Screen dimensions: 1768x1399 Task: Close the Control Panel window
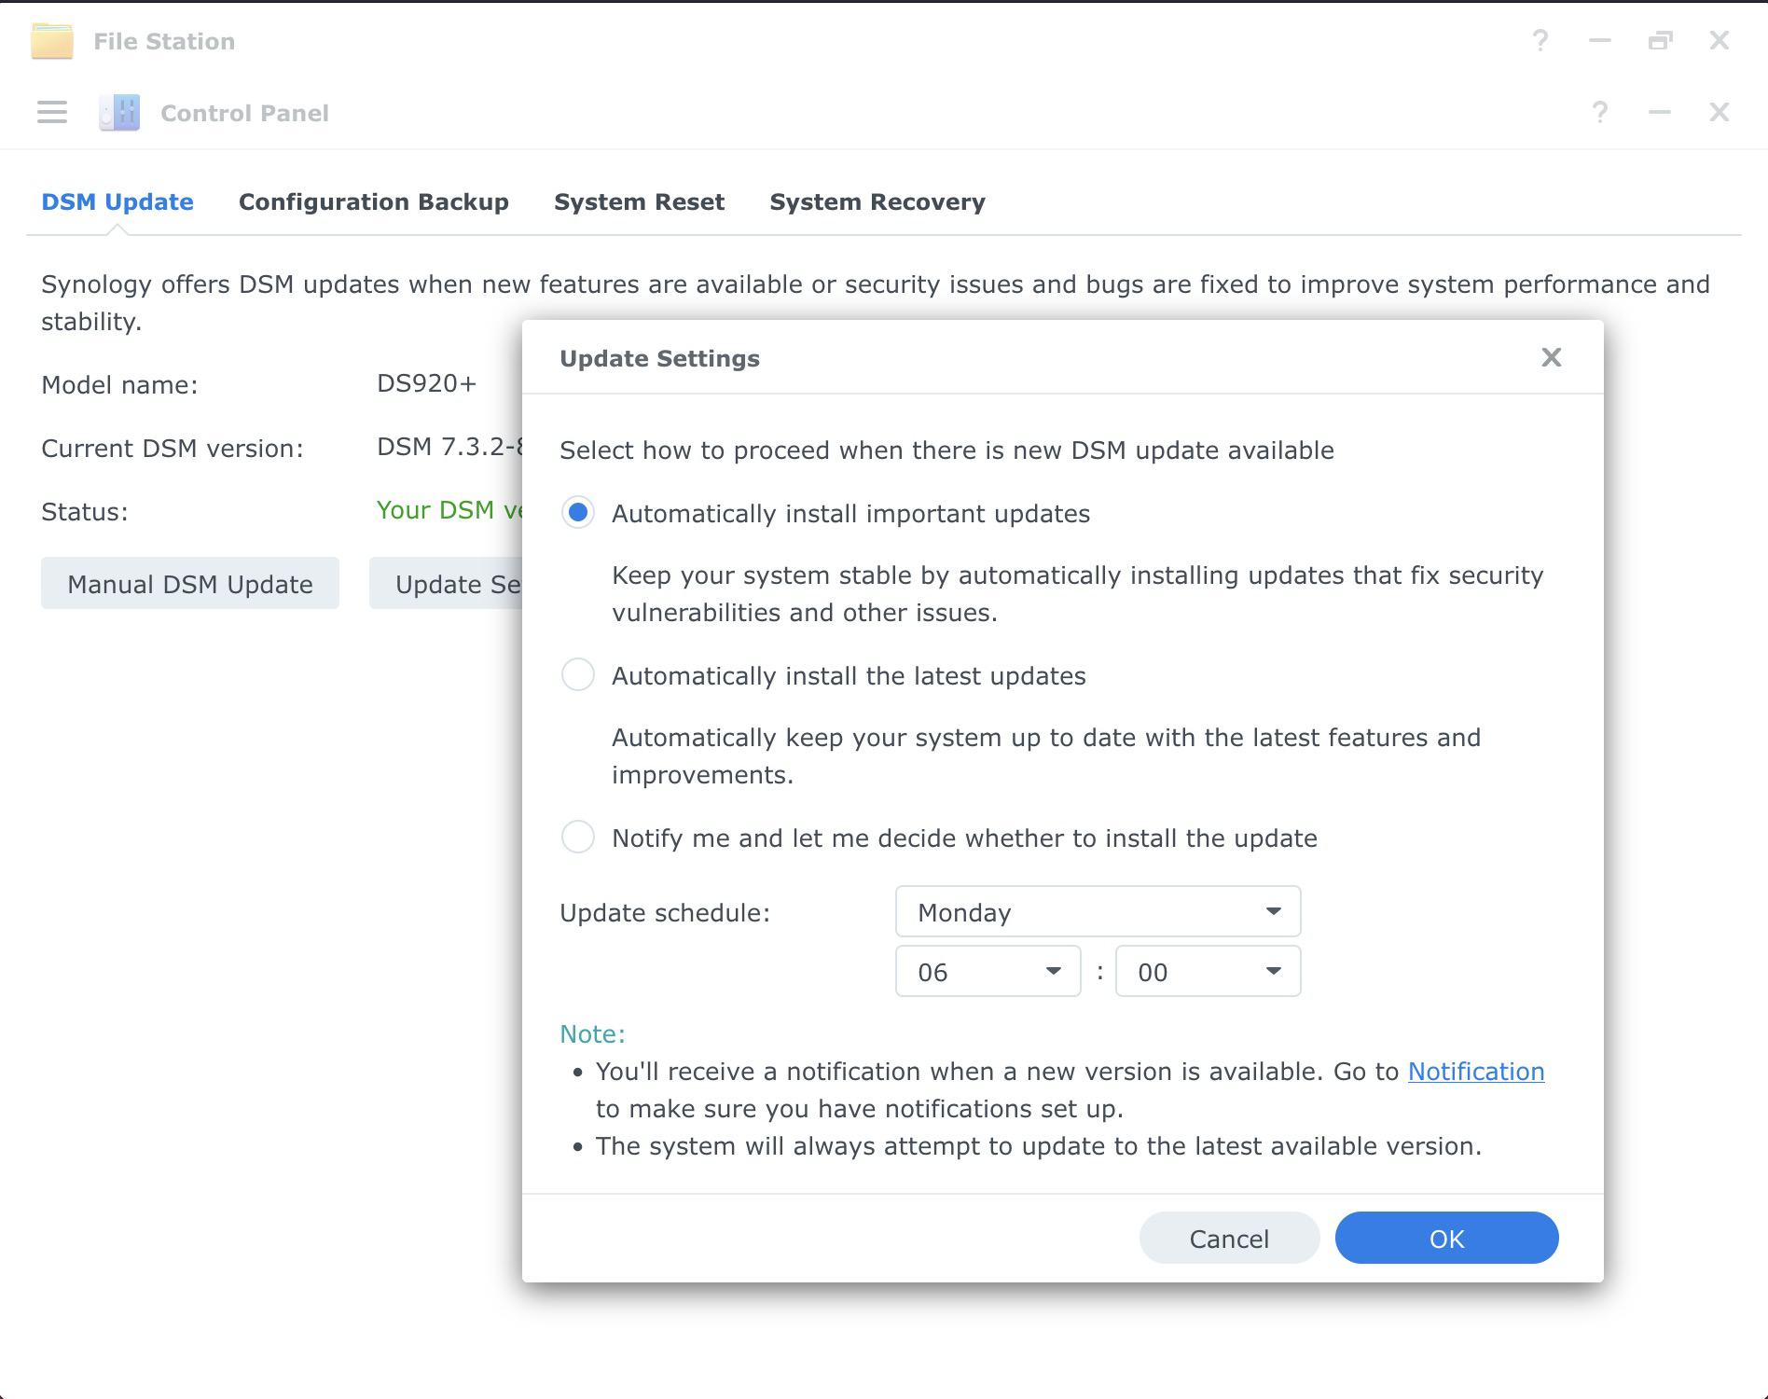click(1720, 113)
